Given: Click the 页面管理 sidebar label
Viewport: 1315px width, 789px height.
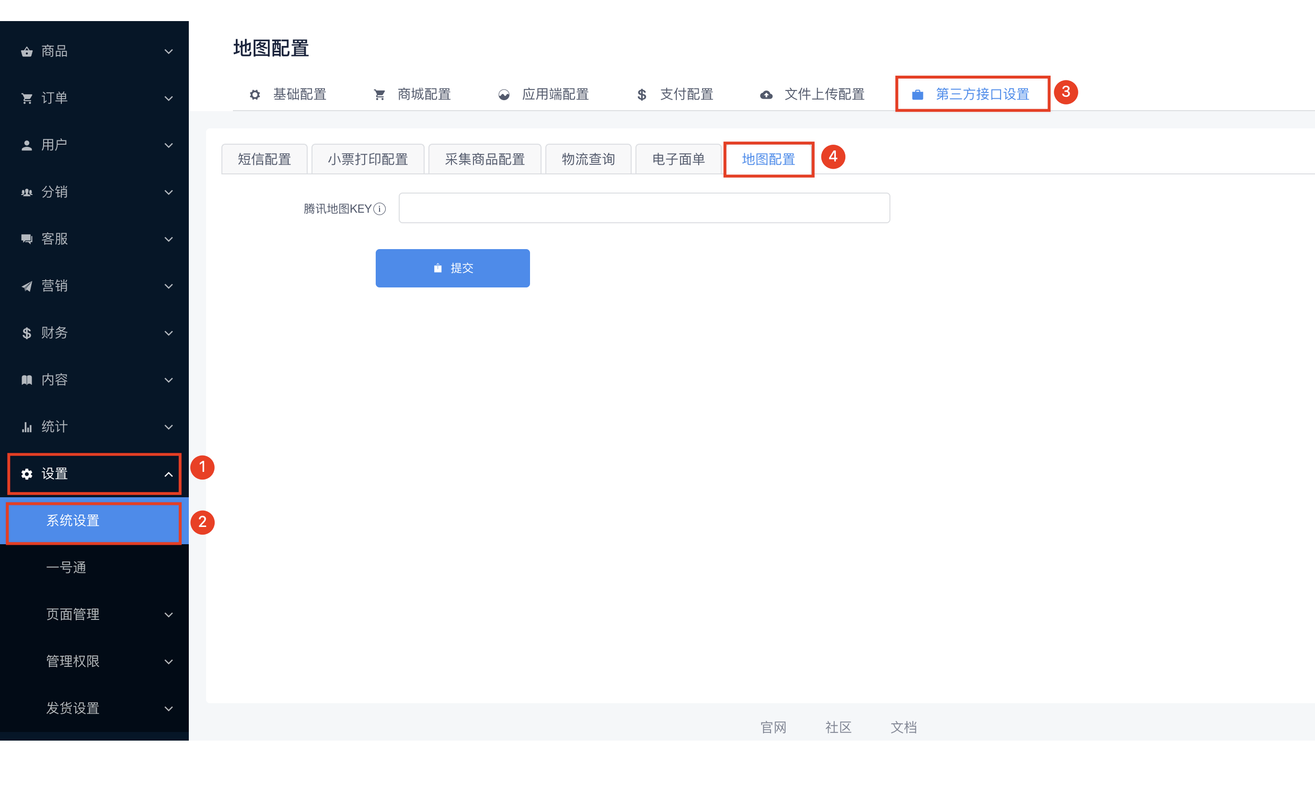Looking at the screenshot, I should pyautogui.click(x=73, y=615).
